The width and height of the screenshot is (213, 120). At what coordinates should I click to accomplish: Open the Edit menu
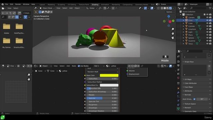click(x=12, y=4)
